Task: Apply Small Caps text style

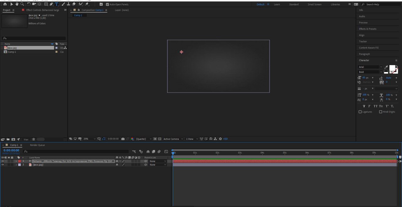Action: tap(381, 106)
